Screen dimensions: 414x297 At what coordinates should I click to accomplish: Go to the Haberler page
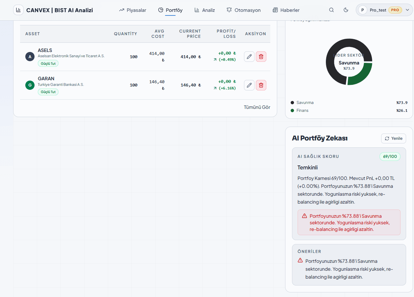click(286, 10)
